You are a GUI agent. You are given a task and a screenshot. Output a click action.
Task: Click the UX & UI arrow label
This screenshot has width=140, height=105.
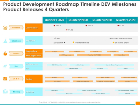click(16, 79)
